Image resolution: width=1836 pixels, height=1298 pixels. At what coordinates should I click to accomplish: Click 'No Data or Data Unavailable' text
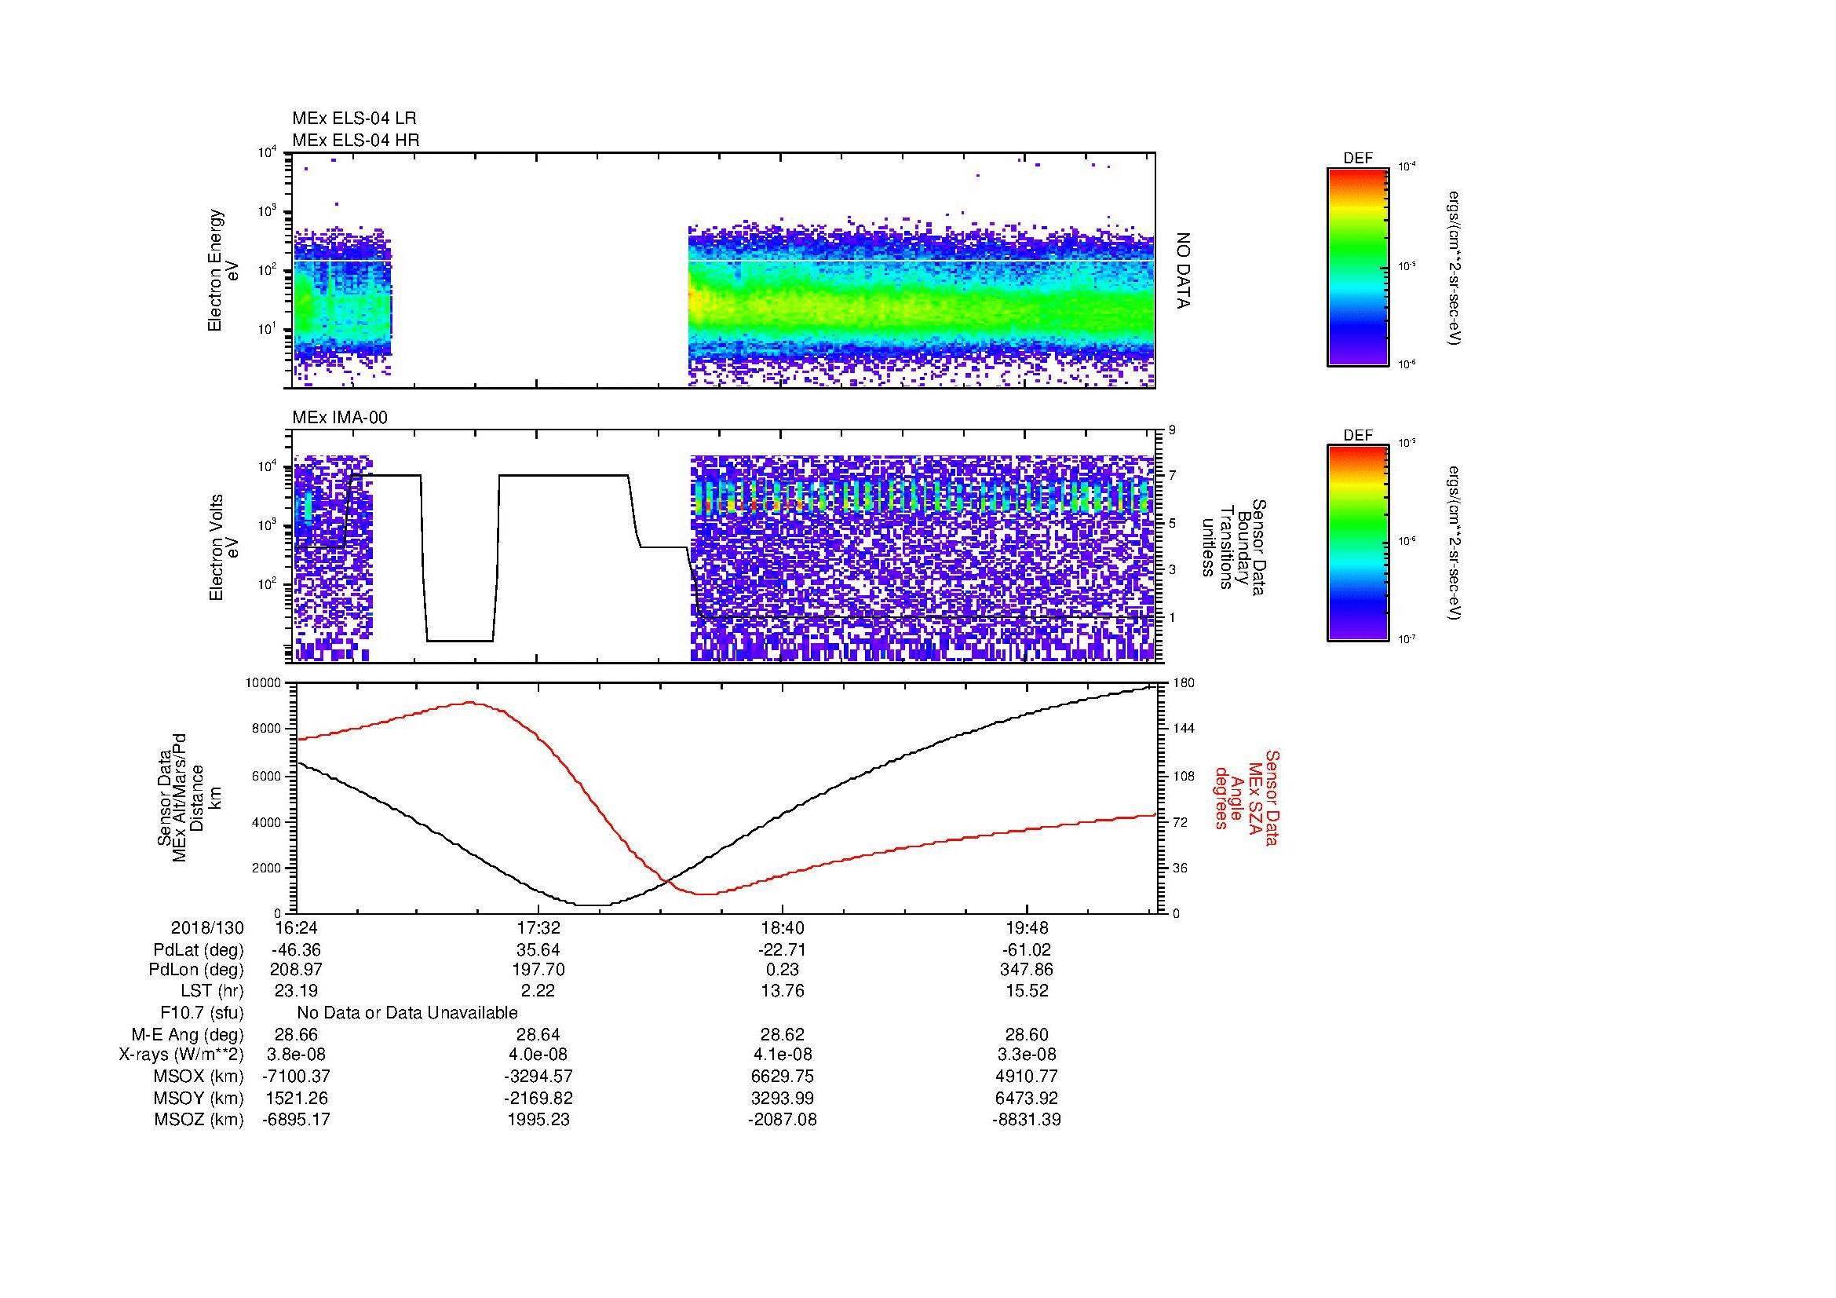point(407,1013)
